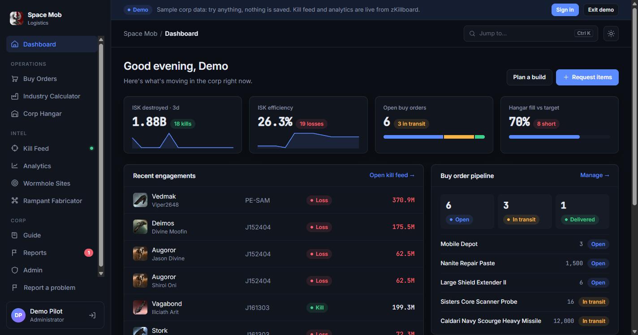
Task: Go to Corp Hangar page
Action: (x=52, y=114)
